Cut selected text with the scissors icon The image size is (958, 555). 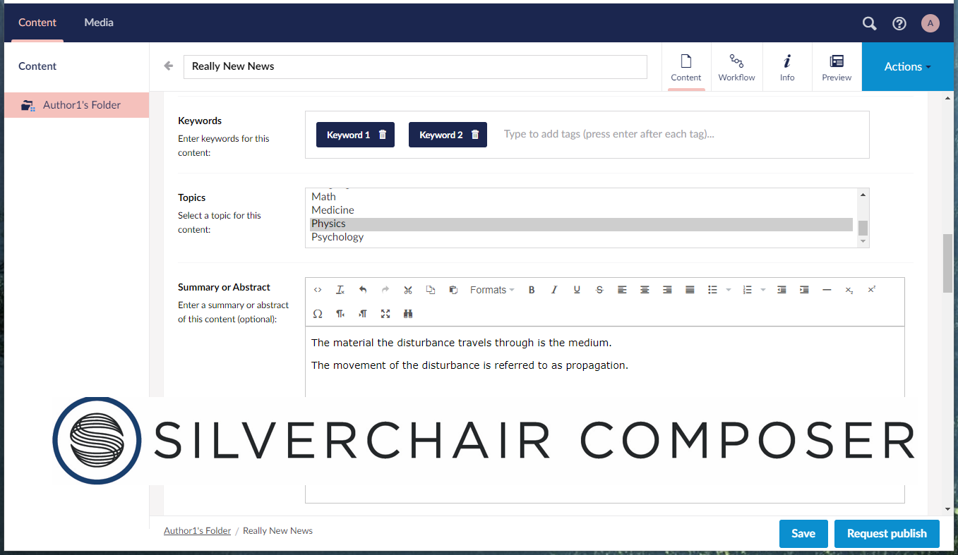coord(408,290)
